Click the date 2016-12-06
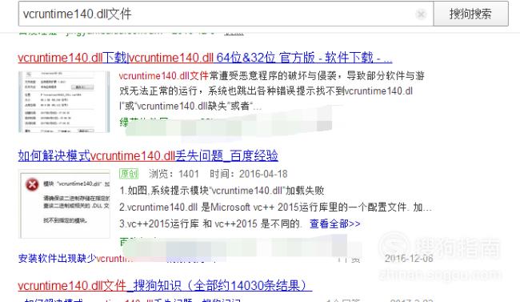This screenshot has width=520, height=302. tap(409, 258)
